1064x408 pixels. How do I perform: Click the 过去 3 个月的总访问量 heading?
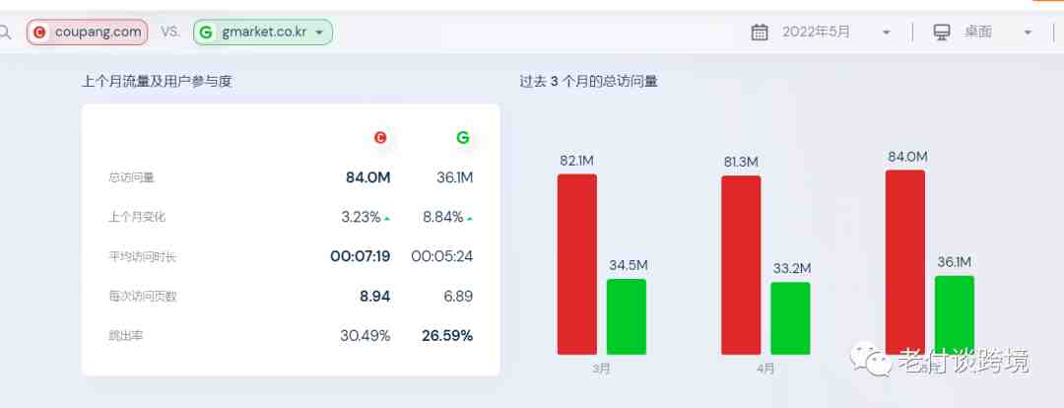tap(588, 82)
